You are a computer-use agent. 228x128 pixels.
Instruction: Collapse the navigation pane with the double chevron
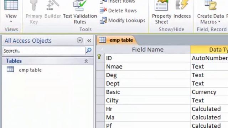tap(89, 41)
